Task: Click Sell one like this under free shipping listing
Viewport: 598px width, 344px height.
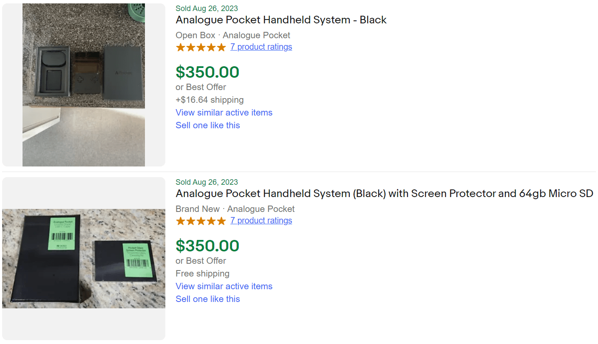Action: coord(208,299)
